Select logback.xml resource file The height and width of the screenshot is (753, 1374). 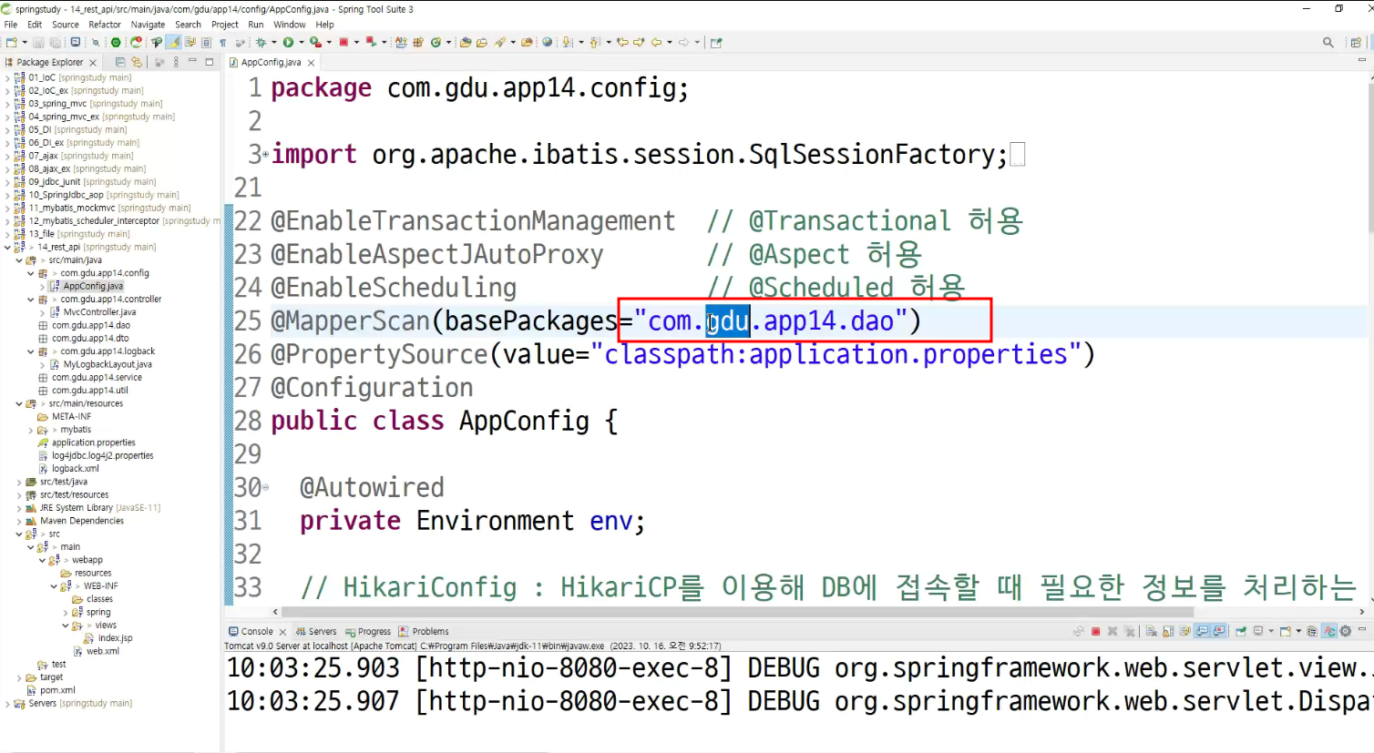click(x=75, y=469)
